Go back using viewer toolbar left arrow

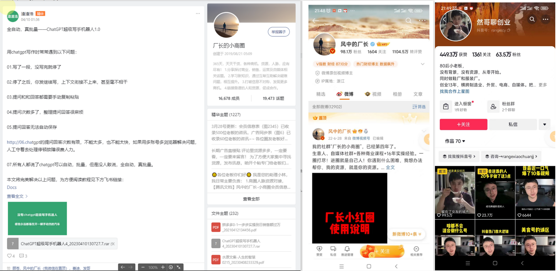123,267
